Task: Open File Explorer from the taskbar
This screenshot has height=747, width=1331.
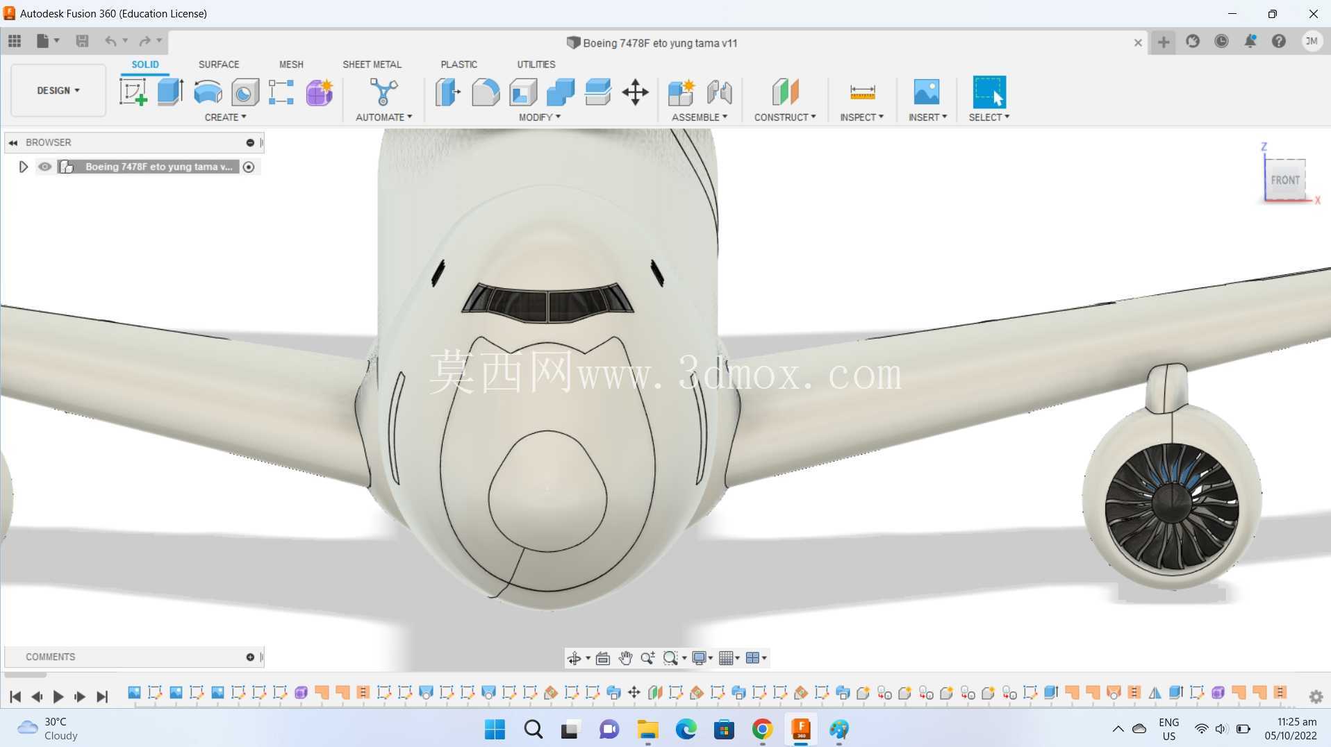Action: tap(647, 729)
